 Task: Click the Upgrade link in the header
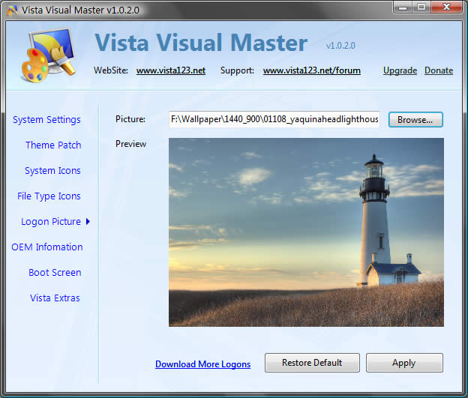coord(400,70)
